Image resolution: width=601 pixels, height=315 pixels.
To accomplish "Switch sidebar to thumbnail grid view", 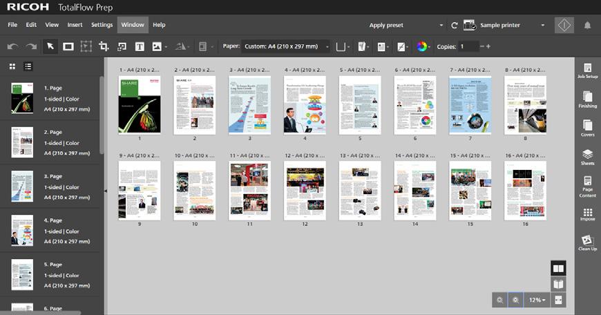I will pyautogui.click(x=12, y=66).
